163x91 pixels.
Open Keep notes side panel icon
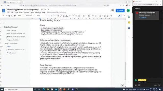click(x=129, y=22)
